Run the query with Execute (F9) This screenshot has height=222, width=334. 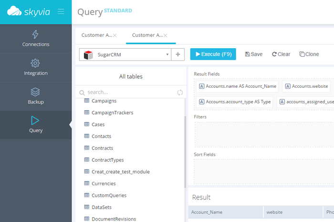point(213,54)
